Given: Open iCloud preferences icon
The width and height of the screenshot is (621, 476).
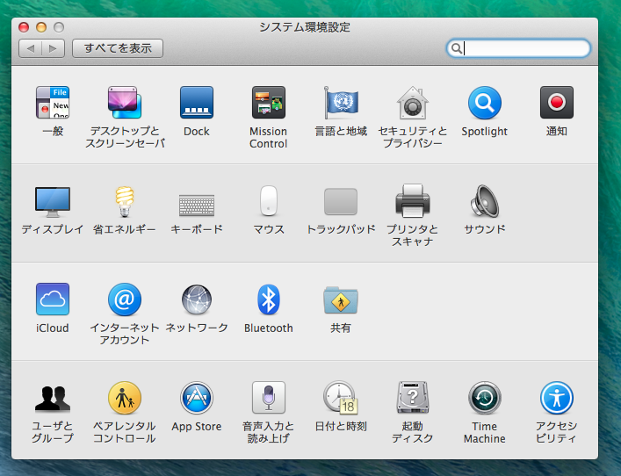Looking at the screenshot, I should 53,299.
